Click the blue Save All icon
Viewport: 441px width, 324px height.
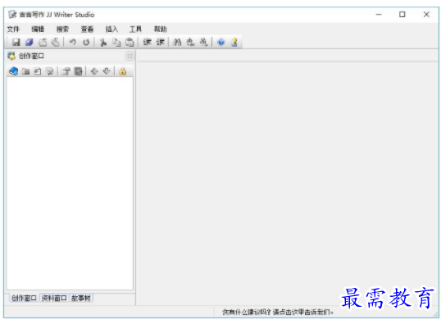coord(30,42)
